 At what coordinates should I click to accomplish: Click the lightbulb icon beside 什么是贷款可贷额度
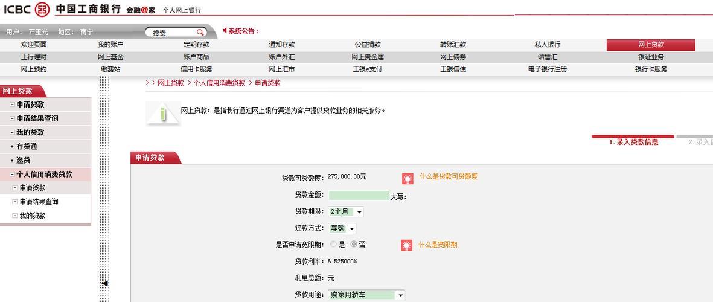pos(408,178)
